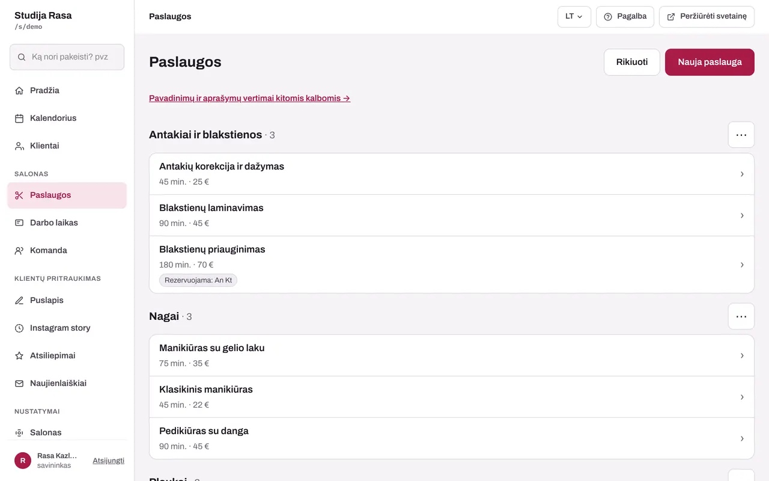The height and width of the screenshot is (481, 769).
Task: Open the Nagai category options menu
Action: click(741, 316)
